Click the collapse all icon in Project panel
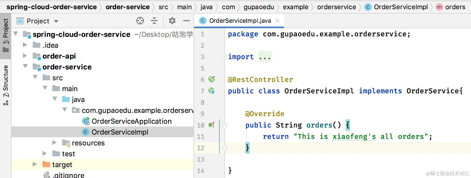The width and height of the screenshot is (471, 178). point(154,21)
